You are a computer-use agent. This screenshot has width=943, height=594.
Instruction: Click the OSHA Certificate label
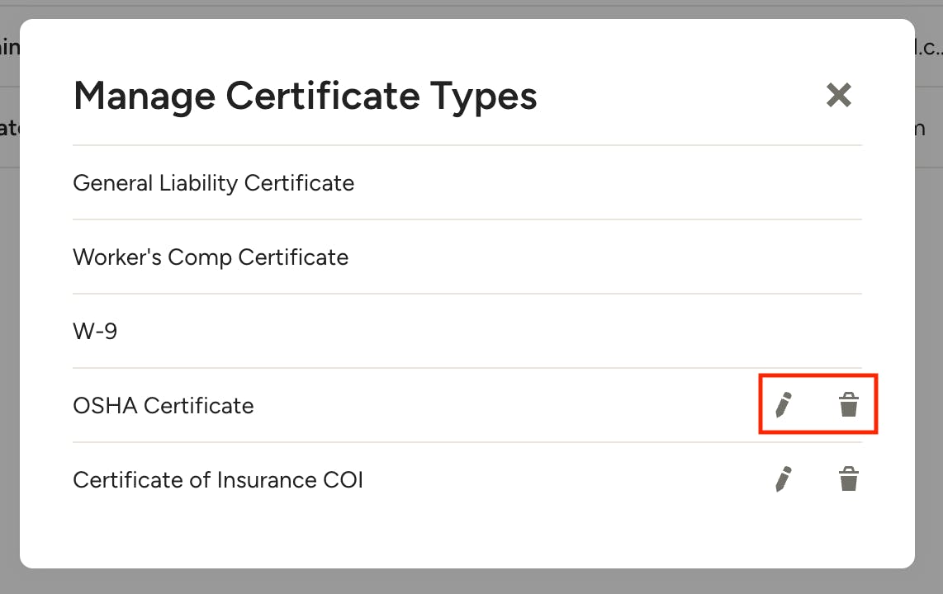pos(163,405)
